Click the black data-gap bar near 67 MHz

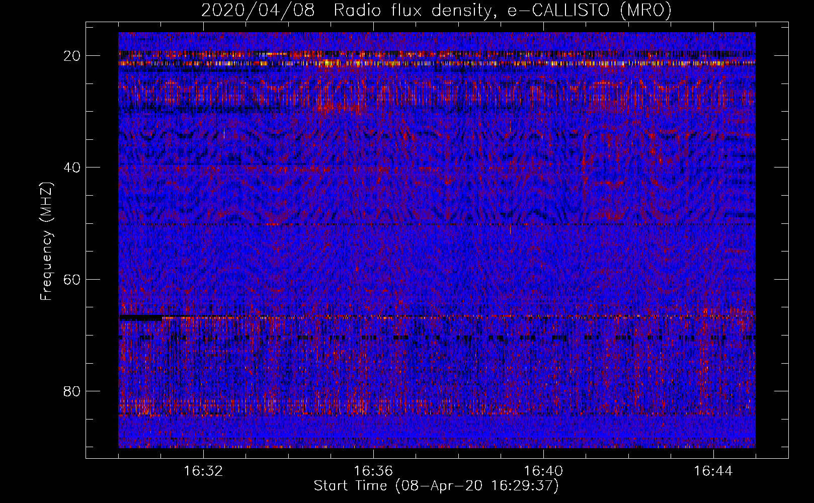[141, 318]
